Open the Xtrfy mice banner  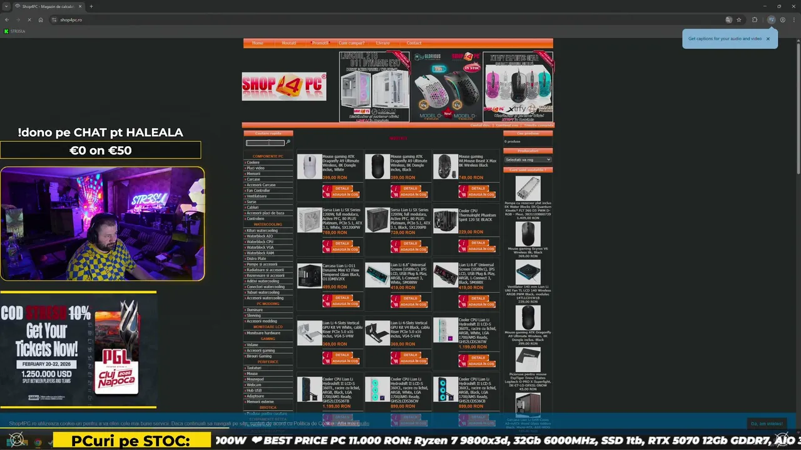point(518,87)
